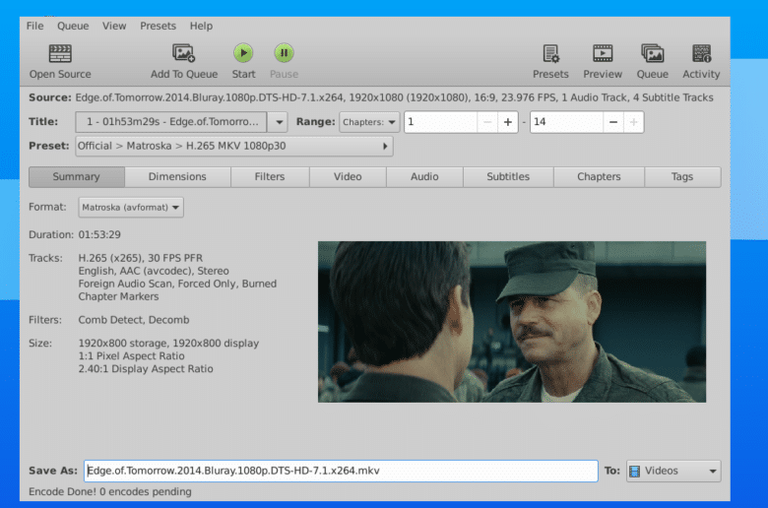Click the Encode Done status message
The height and width of the screenshot is (508, 768).
click(x=110, y=491)
